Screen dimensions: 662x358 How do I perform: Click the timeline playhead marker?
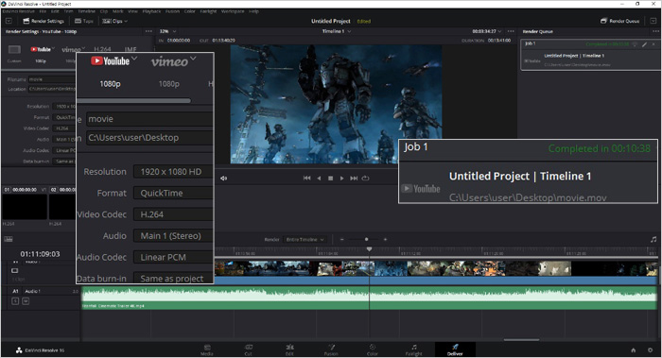(x=369, y=249)
